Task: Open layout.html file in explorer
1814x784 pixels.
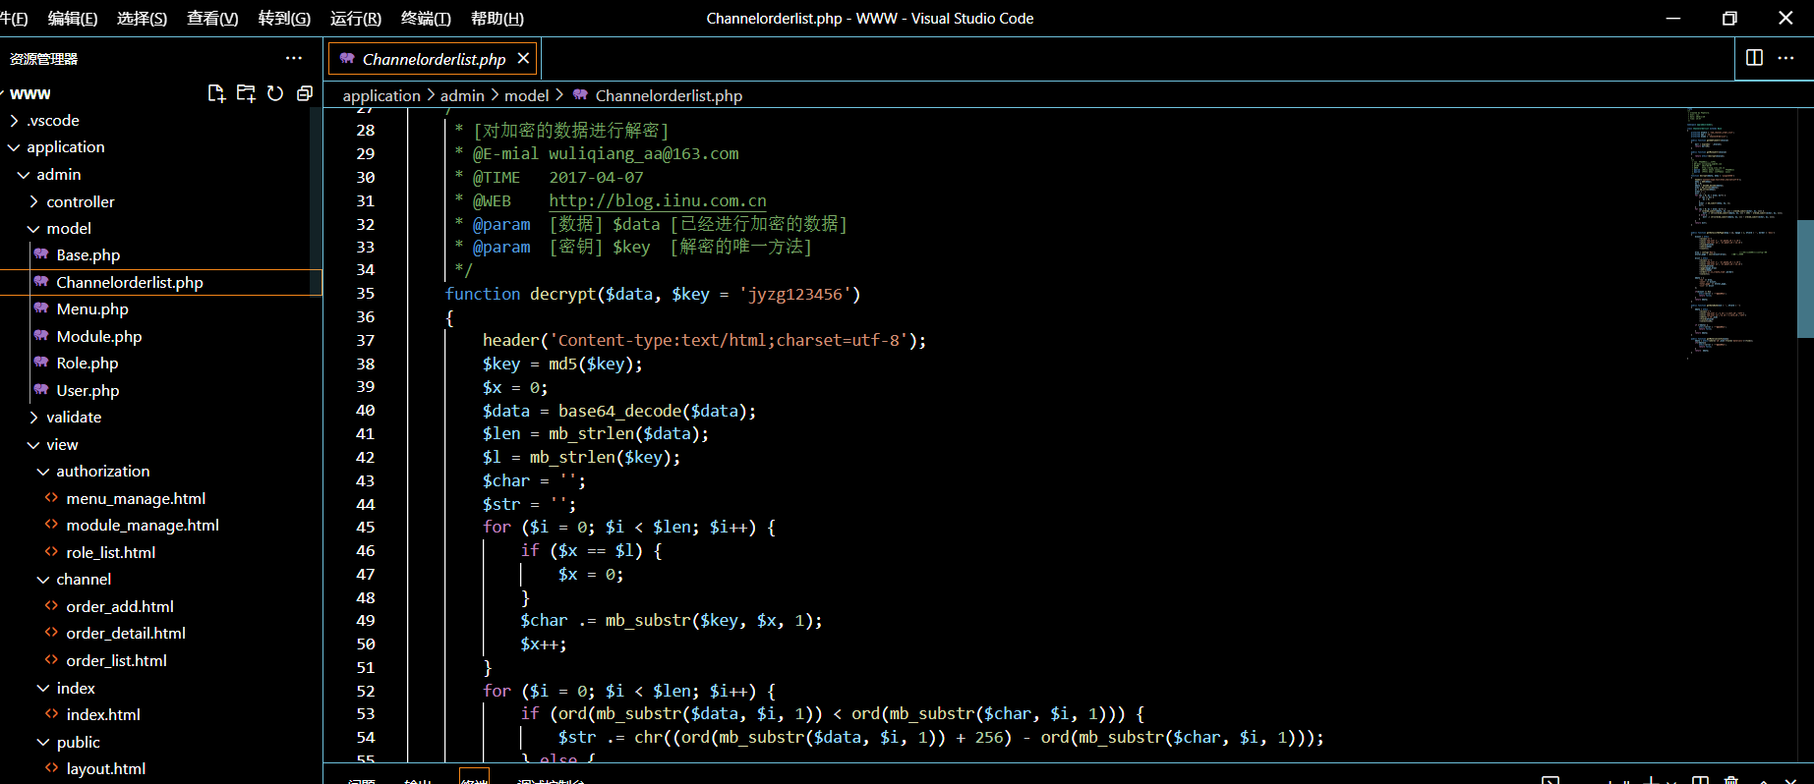Action: pos(105,768)
